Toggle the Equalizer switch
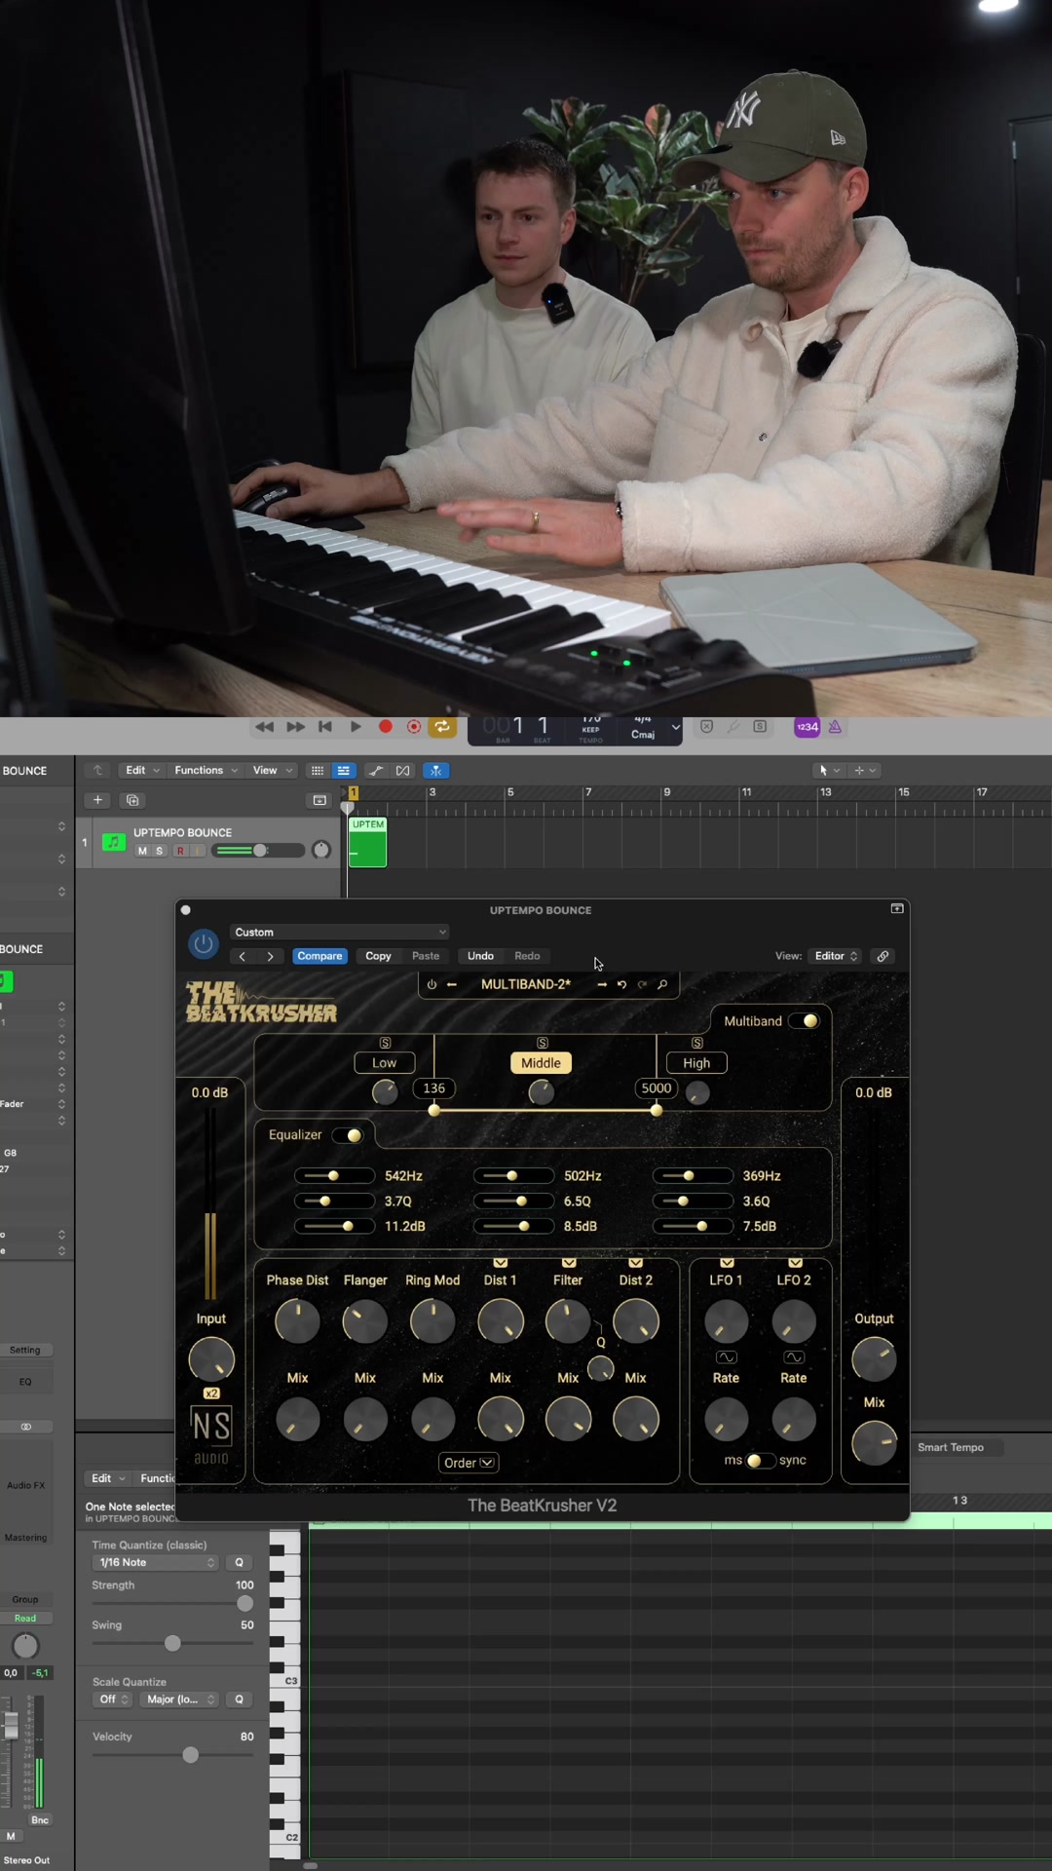This screenshot has width=1052, height=1871. tap(348, 1135)
